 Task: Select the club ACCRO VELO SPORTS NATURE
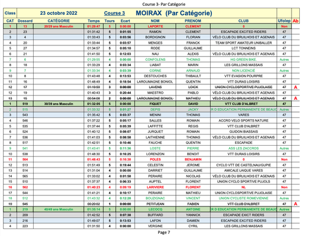(x=243, y=120)
